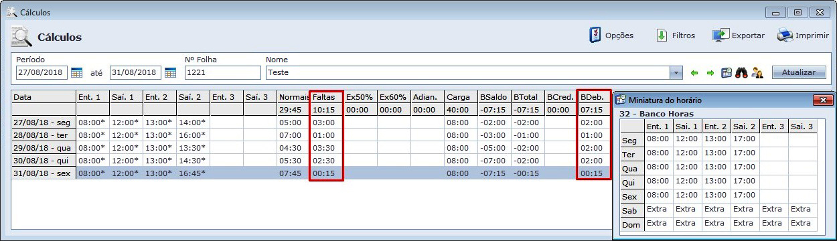Click the Faltas column header
The height and width of the screenshot is (241, 837).
(327, 97)
